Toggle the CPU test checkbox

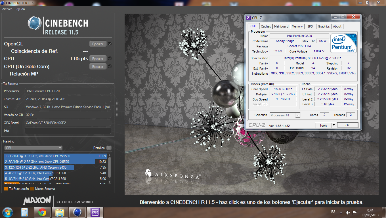point(110,58)
